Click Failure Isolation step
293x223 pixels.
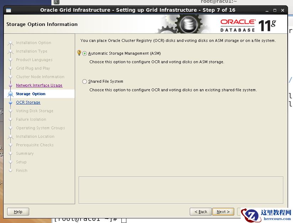coord(31,119)
